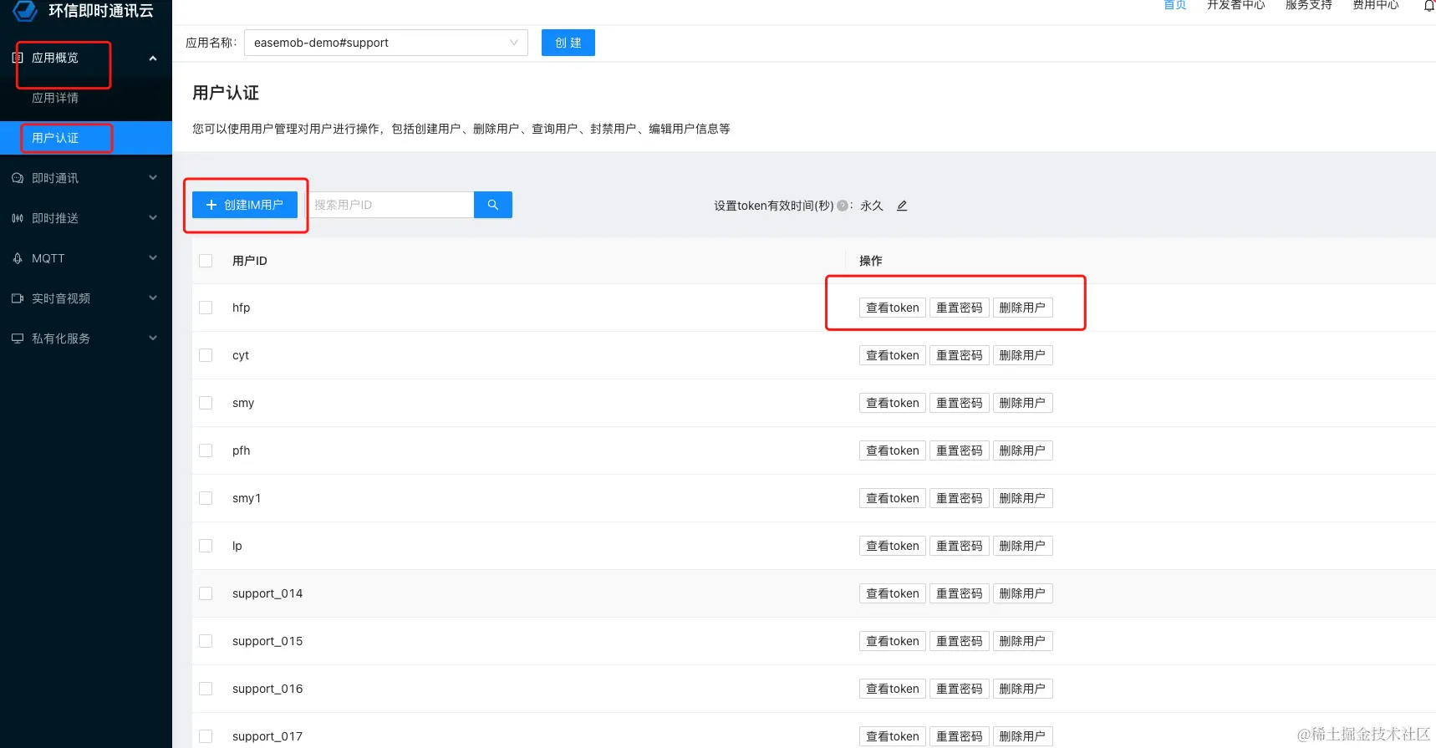Reset password for user hfp
The image size is (1436, 748).
960,308
